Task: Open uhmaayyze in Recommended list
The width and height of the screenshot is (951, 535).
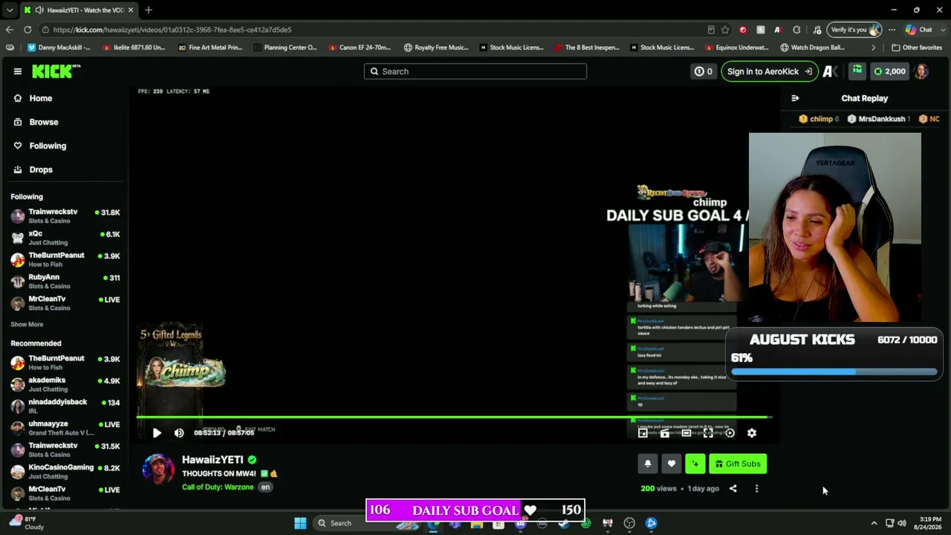Action: pos(64,428)
